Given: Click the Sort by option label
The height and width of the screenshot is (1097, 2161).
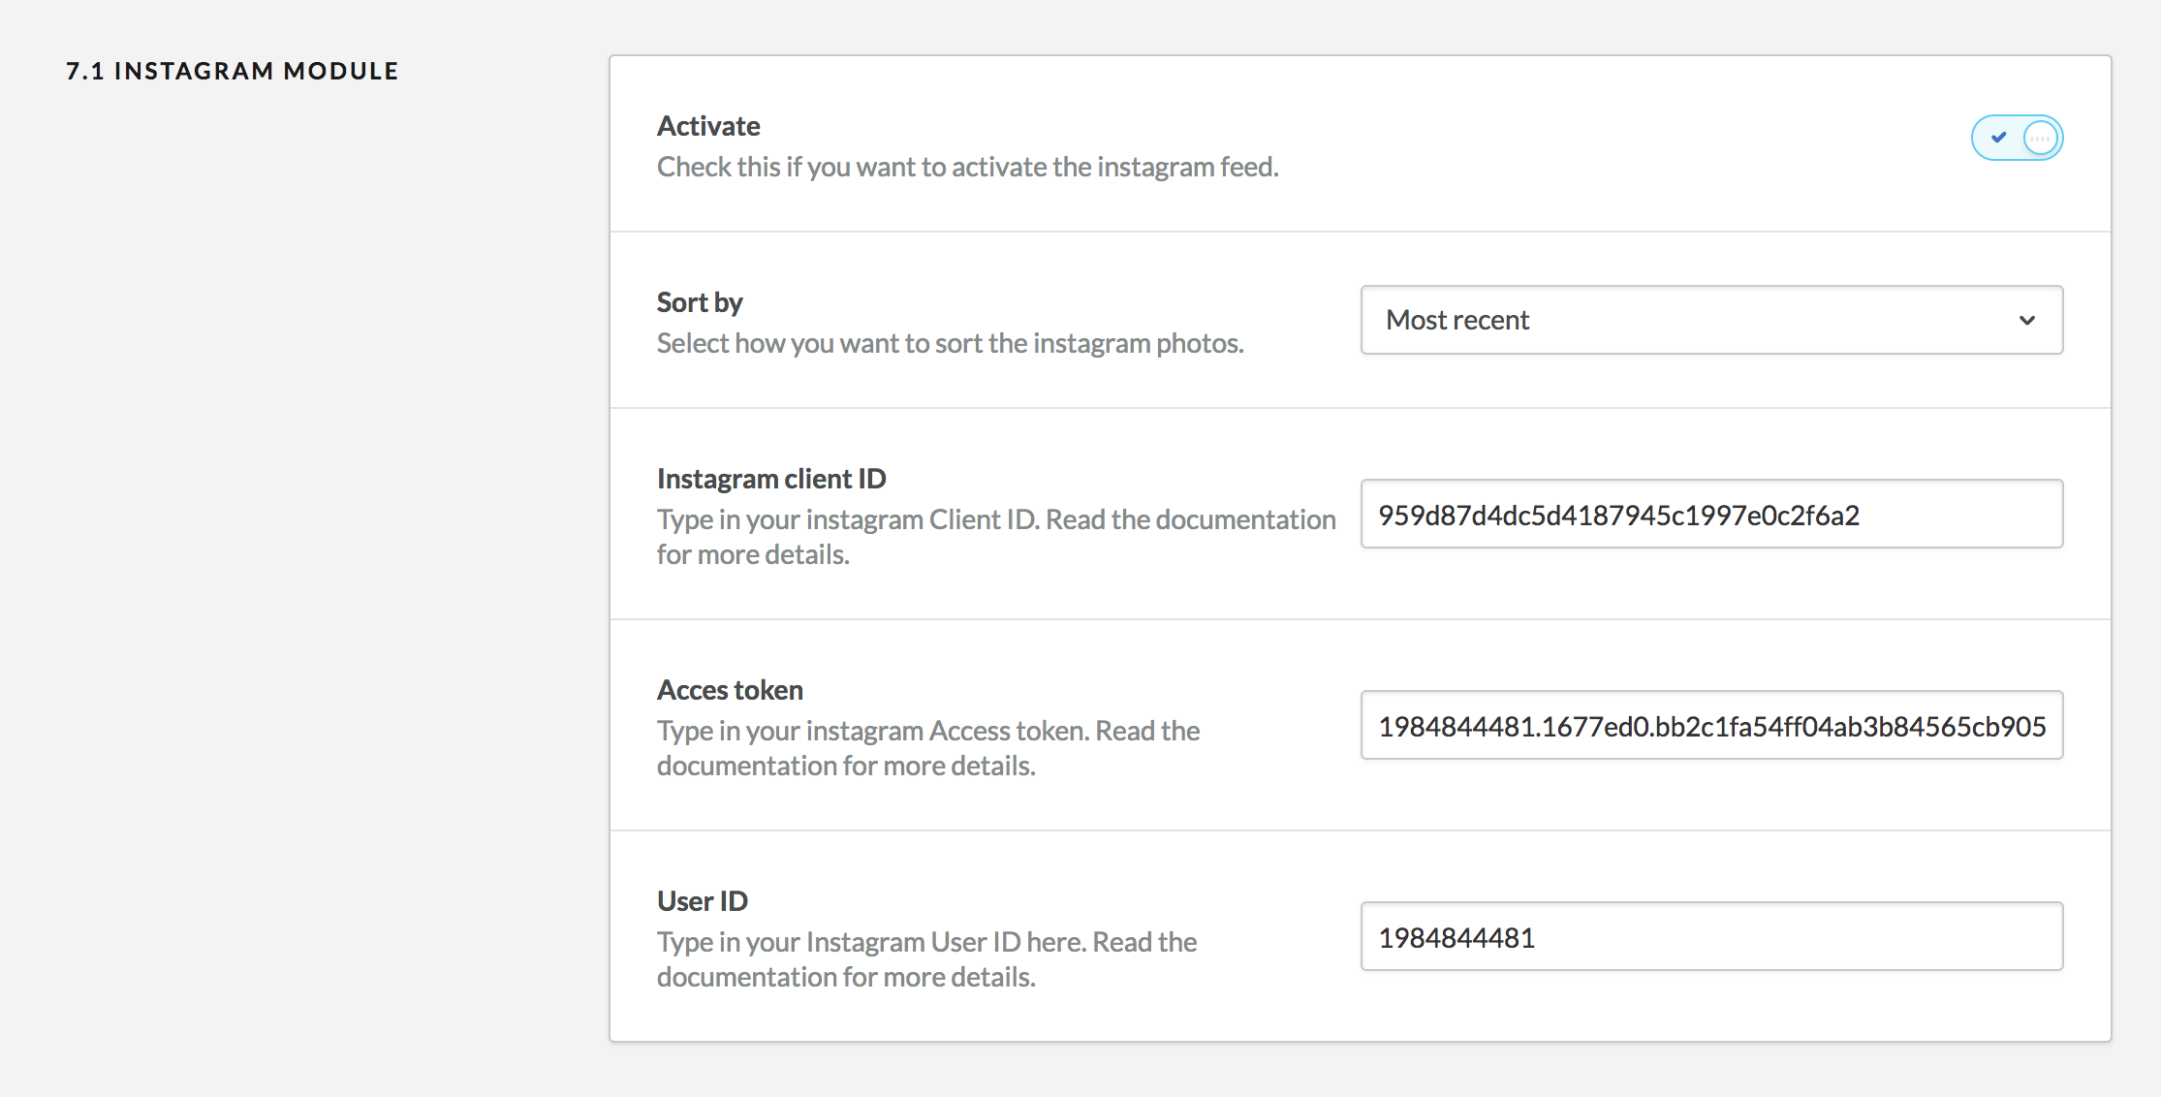Looking at the screenshot, I should 700,302.
